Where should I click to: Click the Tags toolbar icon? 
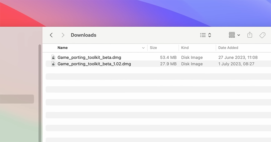pos(262,35)
